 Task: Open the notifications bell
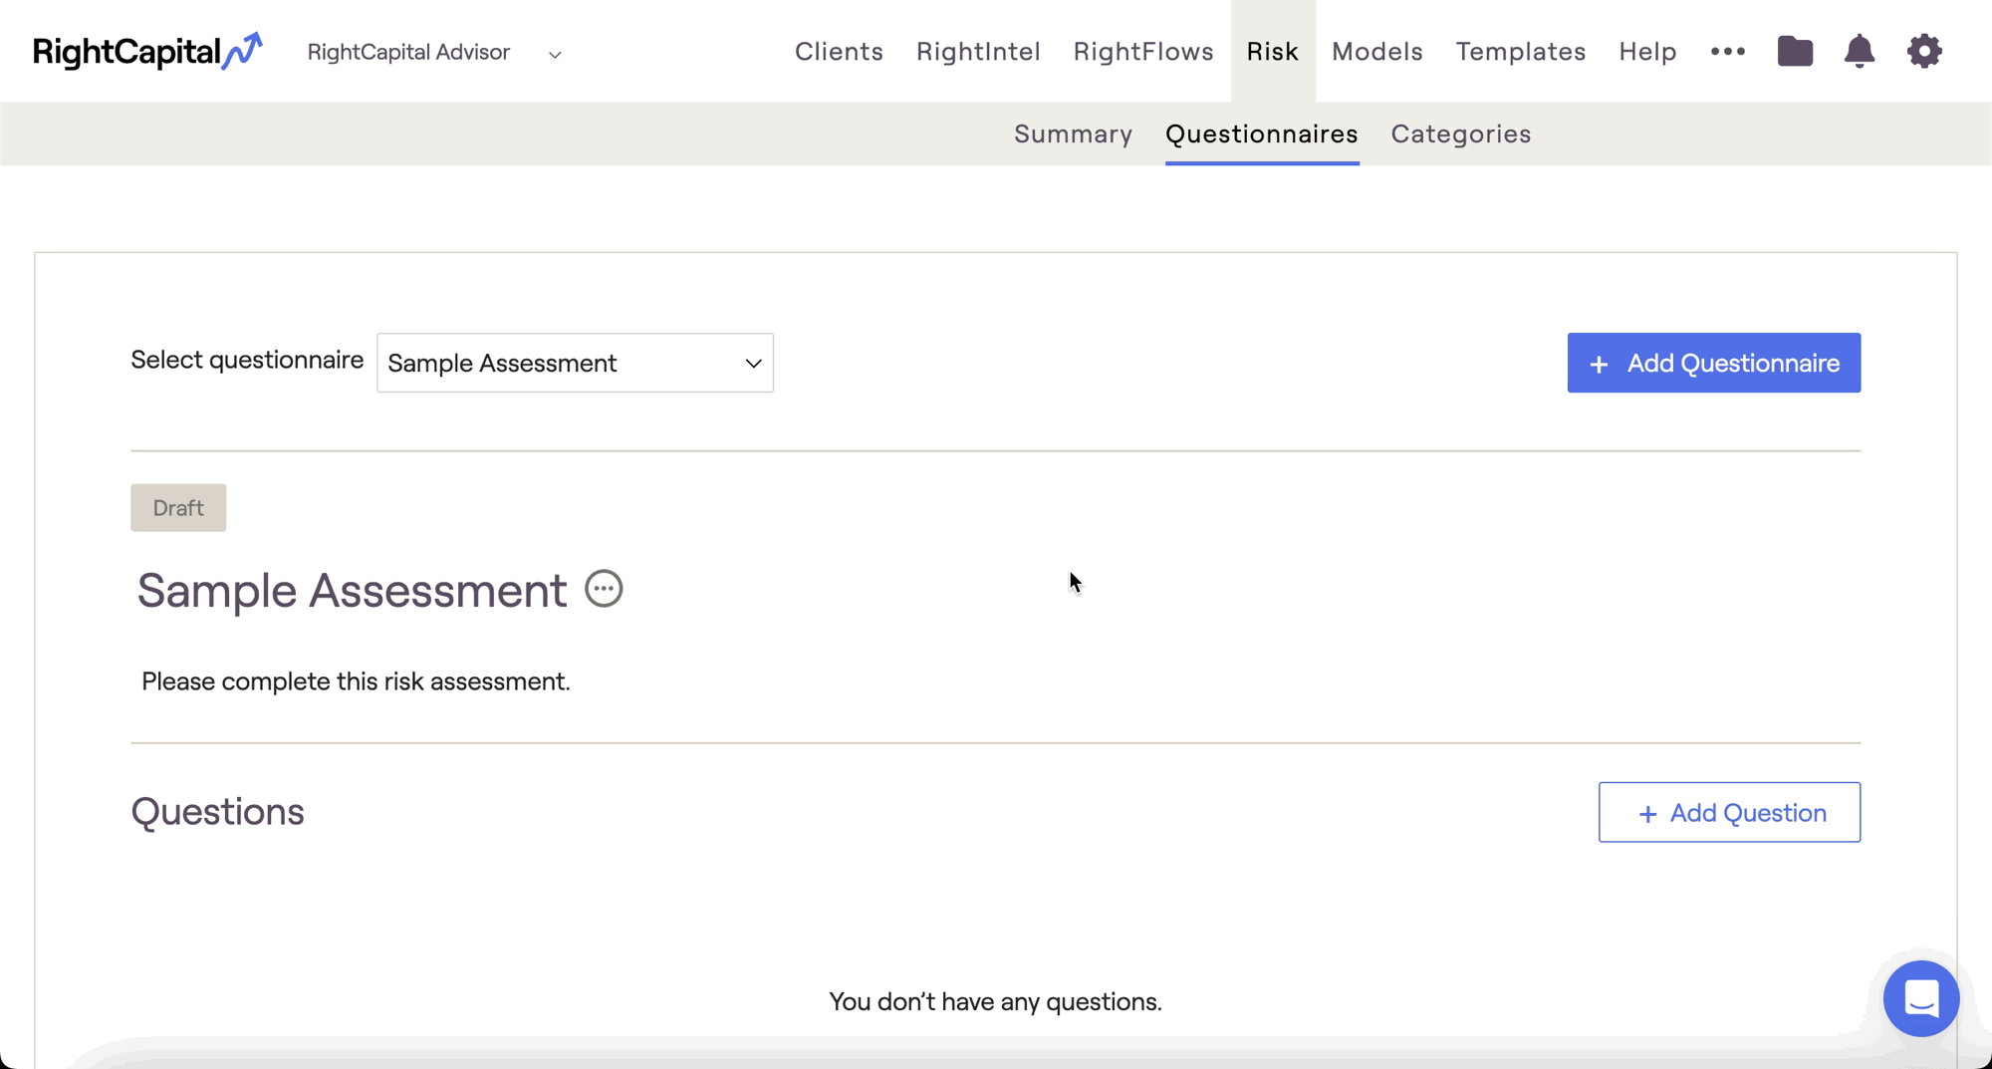[x=1860, y=51]
